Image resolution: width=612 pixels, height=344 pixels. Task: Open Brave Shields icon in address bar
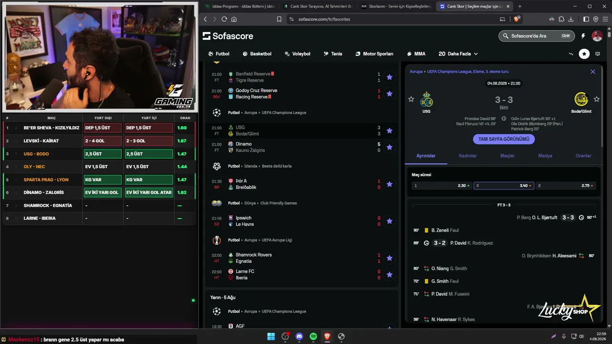point(516,19)
